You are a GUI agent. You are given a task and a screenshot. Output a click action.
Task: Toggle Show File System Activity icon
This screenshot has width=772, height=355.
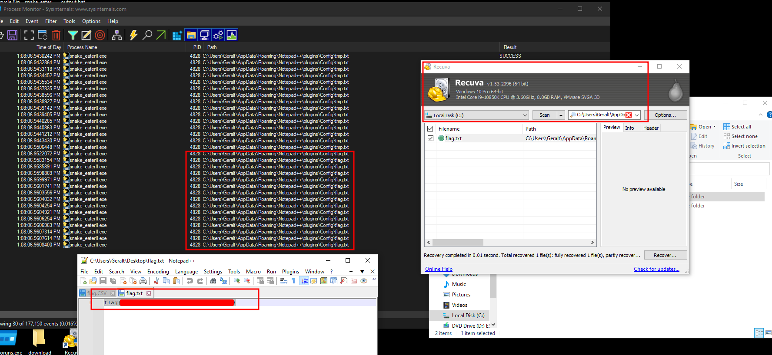(x=191, y=35)
